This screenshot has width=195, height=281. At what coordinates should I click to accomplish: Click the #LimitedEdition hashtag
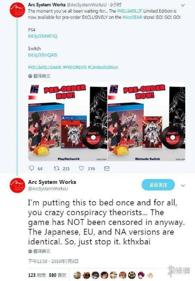pyautogui.click(x=103, y=67)
